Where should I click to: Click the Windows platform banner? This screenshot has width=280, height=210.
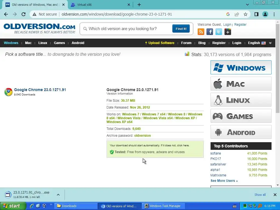click(241, 68)
